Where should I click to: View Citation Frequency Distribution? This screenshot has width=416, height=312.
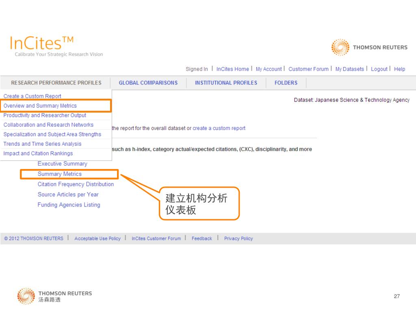76,184
